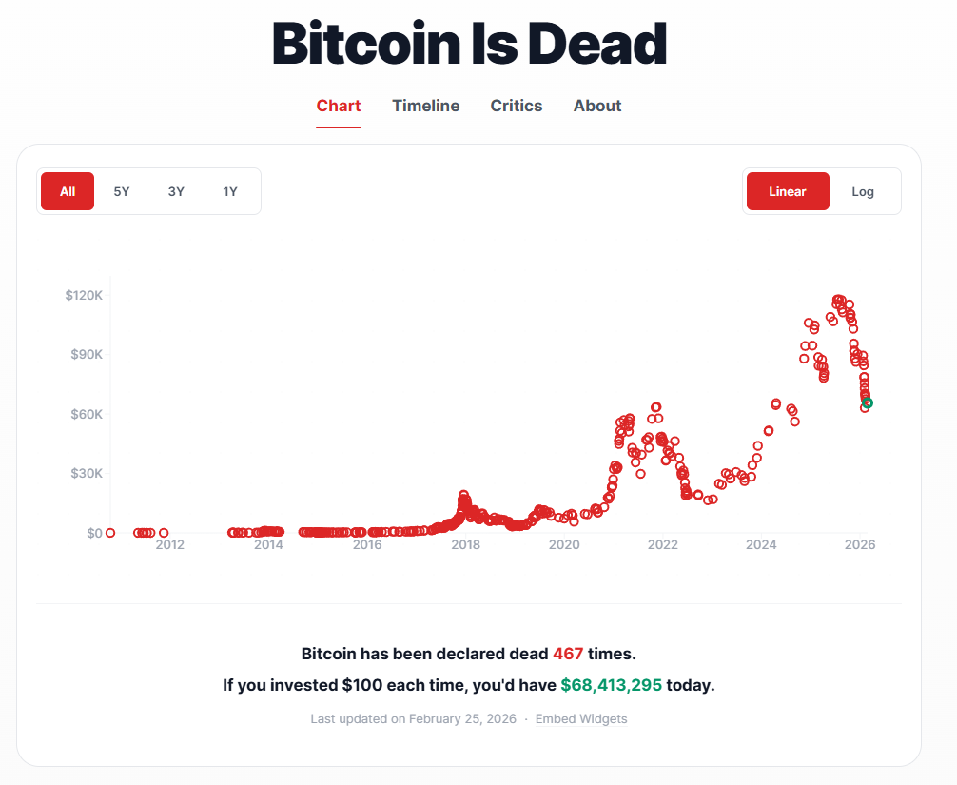This screenshot has width=957, height=785.
Task: Switch chart to Log scale
Action: pyautogui.click(x=862, y=191)
